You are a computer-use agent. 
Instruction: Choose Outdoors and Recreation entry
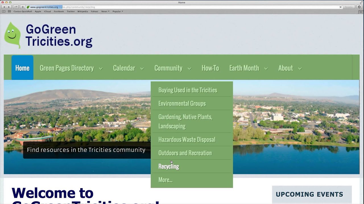(x=192, y=153)
